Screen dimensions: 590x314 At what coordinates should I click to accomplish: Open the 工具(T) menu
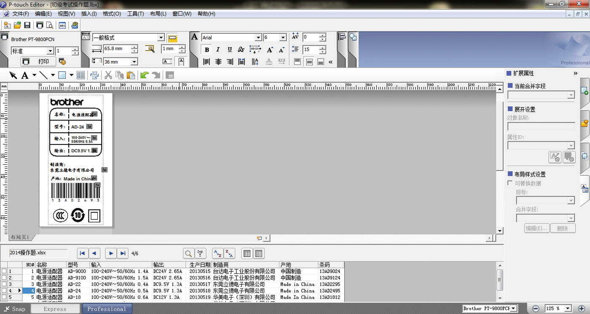(135, 14)
